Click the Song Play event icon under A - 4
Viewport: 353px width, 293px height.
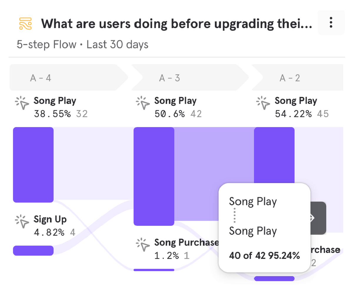(x=22, y=103)
